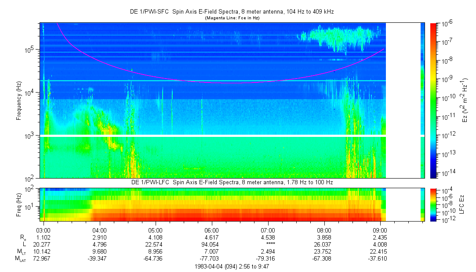Click the L value '4.796'

coord(100,244)
